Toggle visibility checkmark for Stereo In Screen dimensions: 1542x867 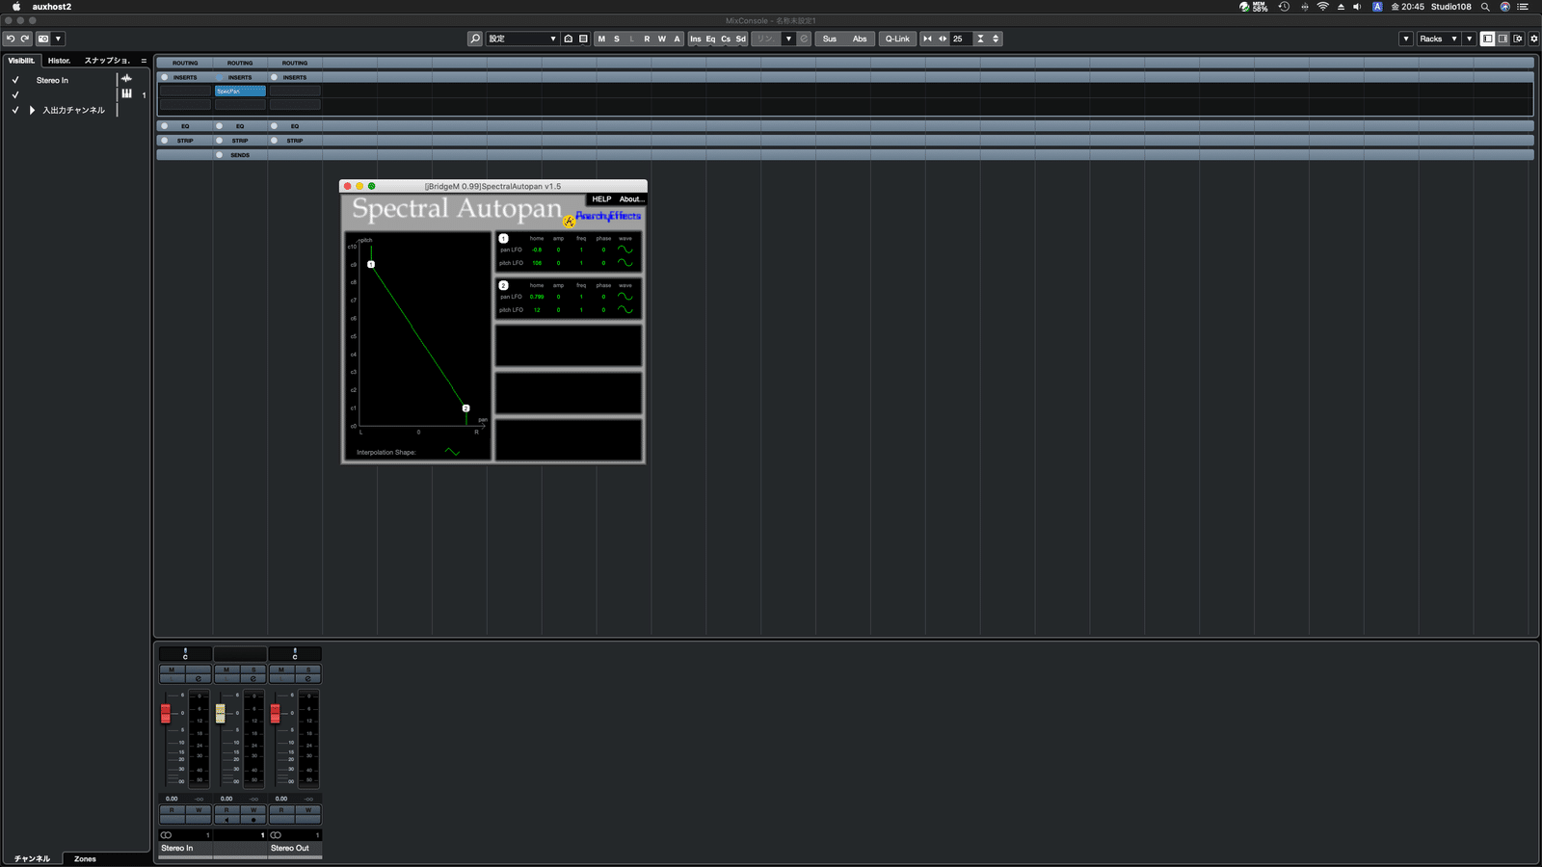click(x=15, y=80)
